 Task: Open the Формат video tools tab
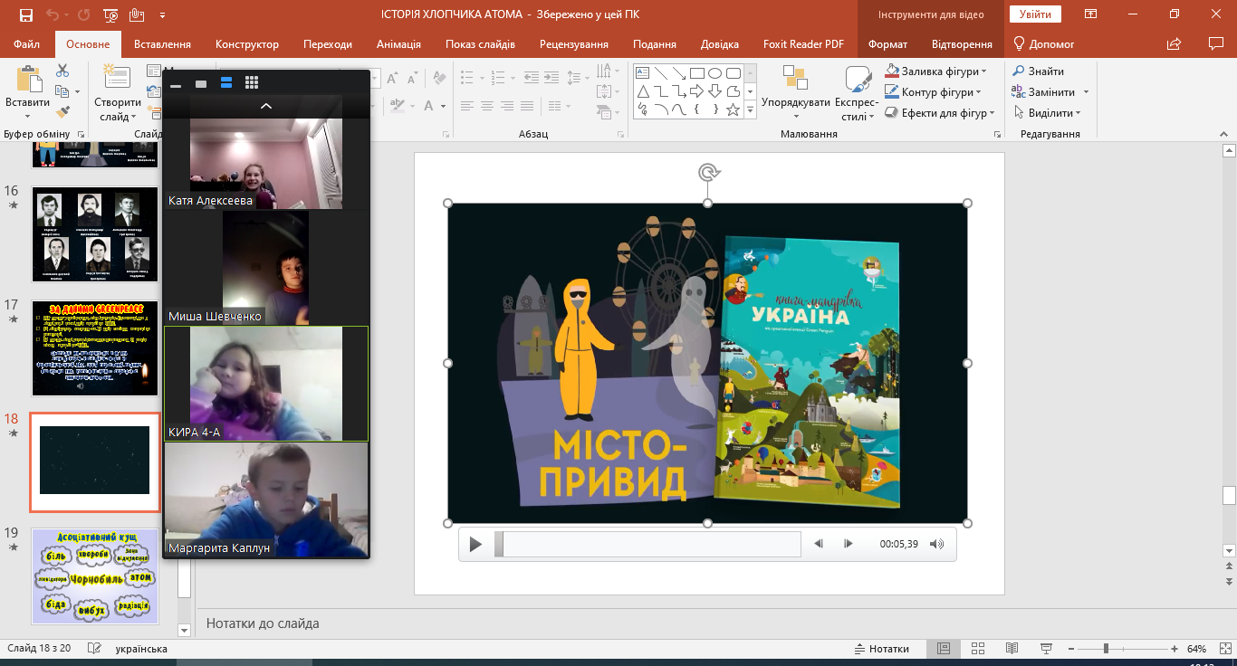tap(887, 44)
